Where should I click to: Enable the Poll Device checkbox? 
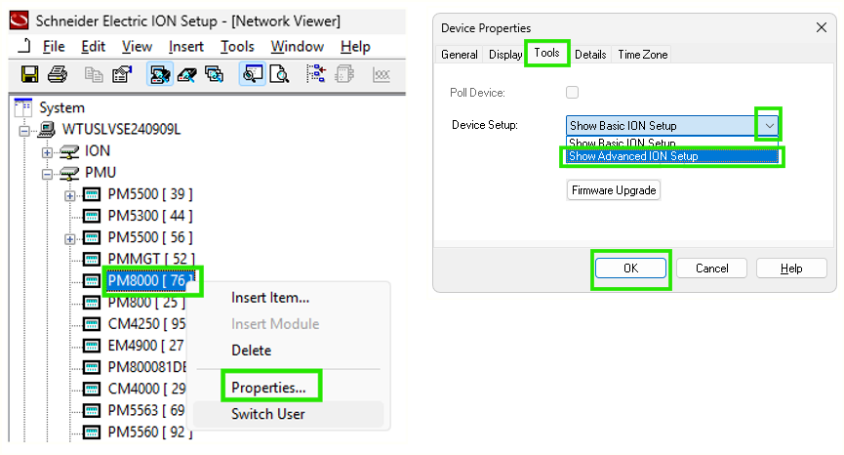click(x=572, y=93)
